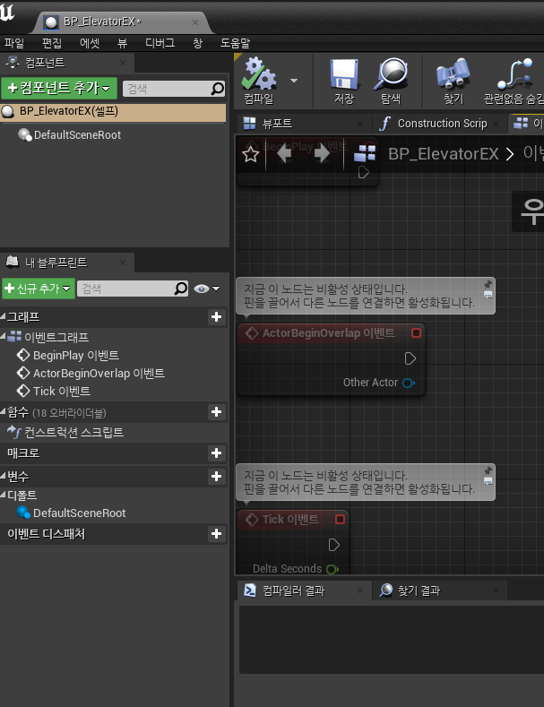Select DefaultSceneRoot variable in My Blueprint
The image size is (544, 707).
click(x=72, y=513)
